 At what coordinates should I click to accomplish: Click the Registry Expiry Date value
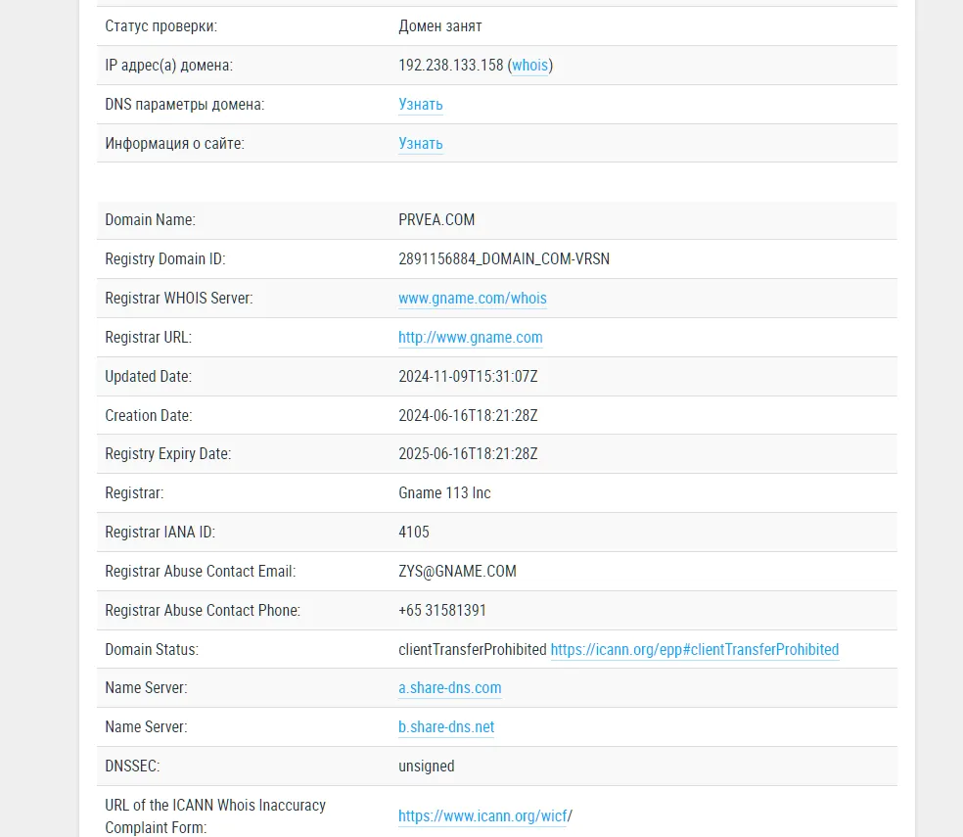click(x=468, y=453)
